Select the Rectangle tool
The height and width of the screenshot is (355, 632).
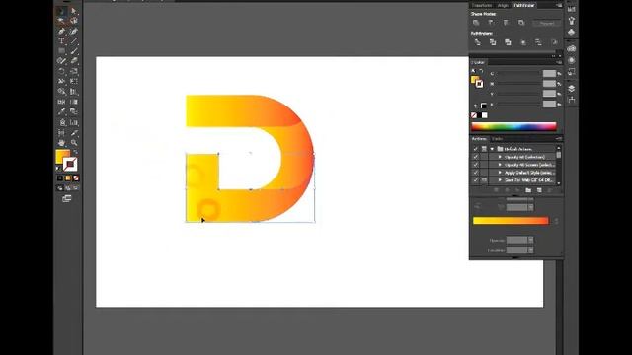(61, 51)
